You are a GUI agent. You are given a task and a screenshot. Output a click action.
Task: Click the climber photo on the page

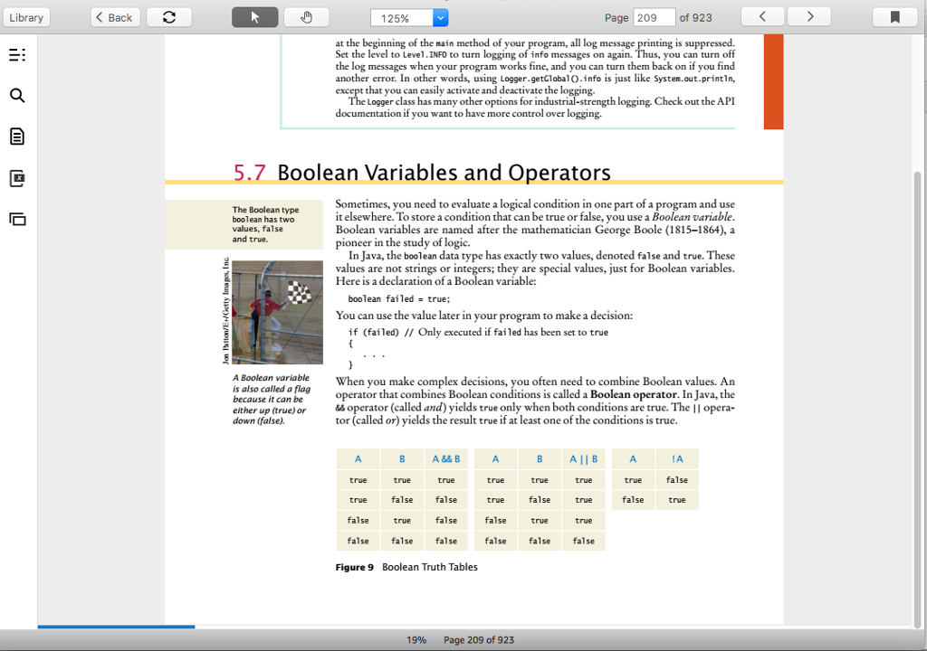[277, 312]
